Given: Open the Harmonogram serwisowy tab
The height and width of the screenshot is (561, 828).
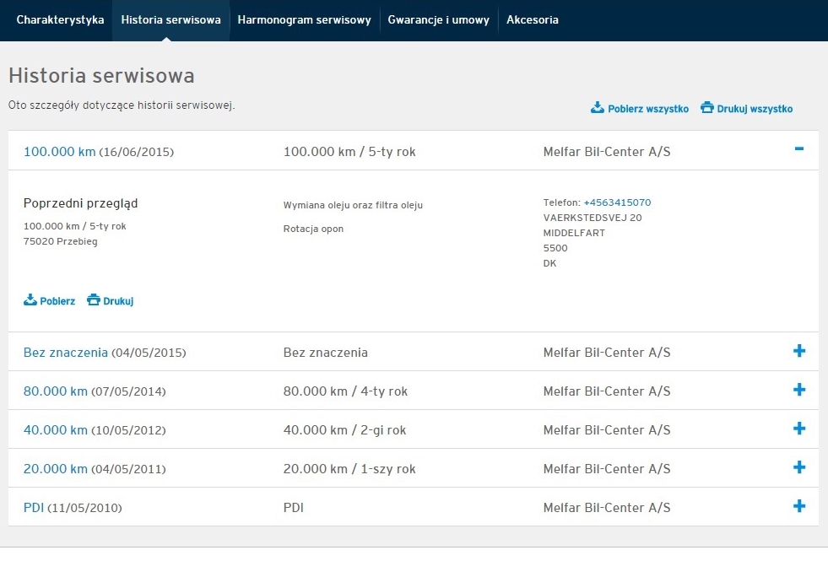Looking at the screenshot, I should tap(304, 19).
